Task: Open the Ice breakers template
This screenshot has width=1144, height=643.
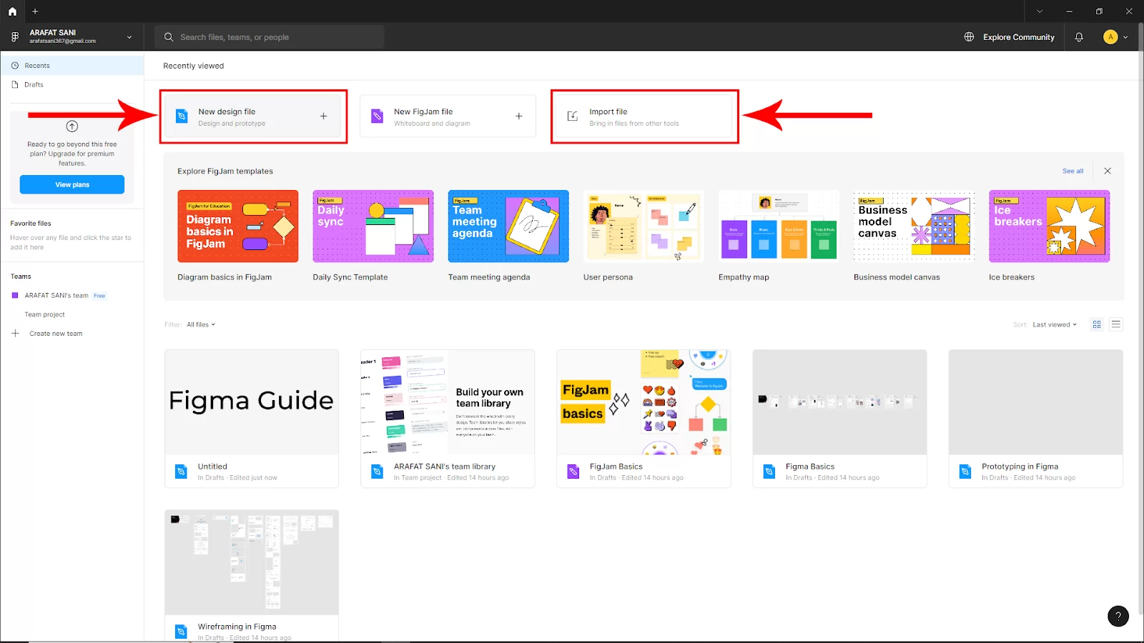Action: click(x=1049, y=226)
